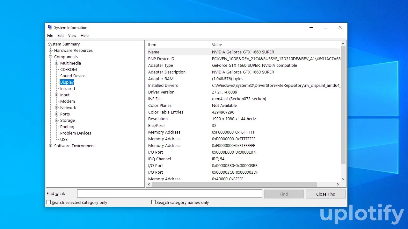Viewport: 408px width, 229px height.
Task: Click value IRQ 54
Action: 218,159
